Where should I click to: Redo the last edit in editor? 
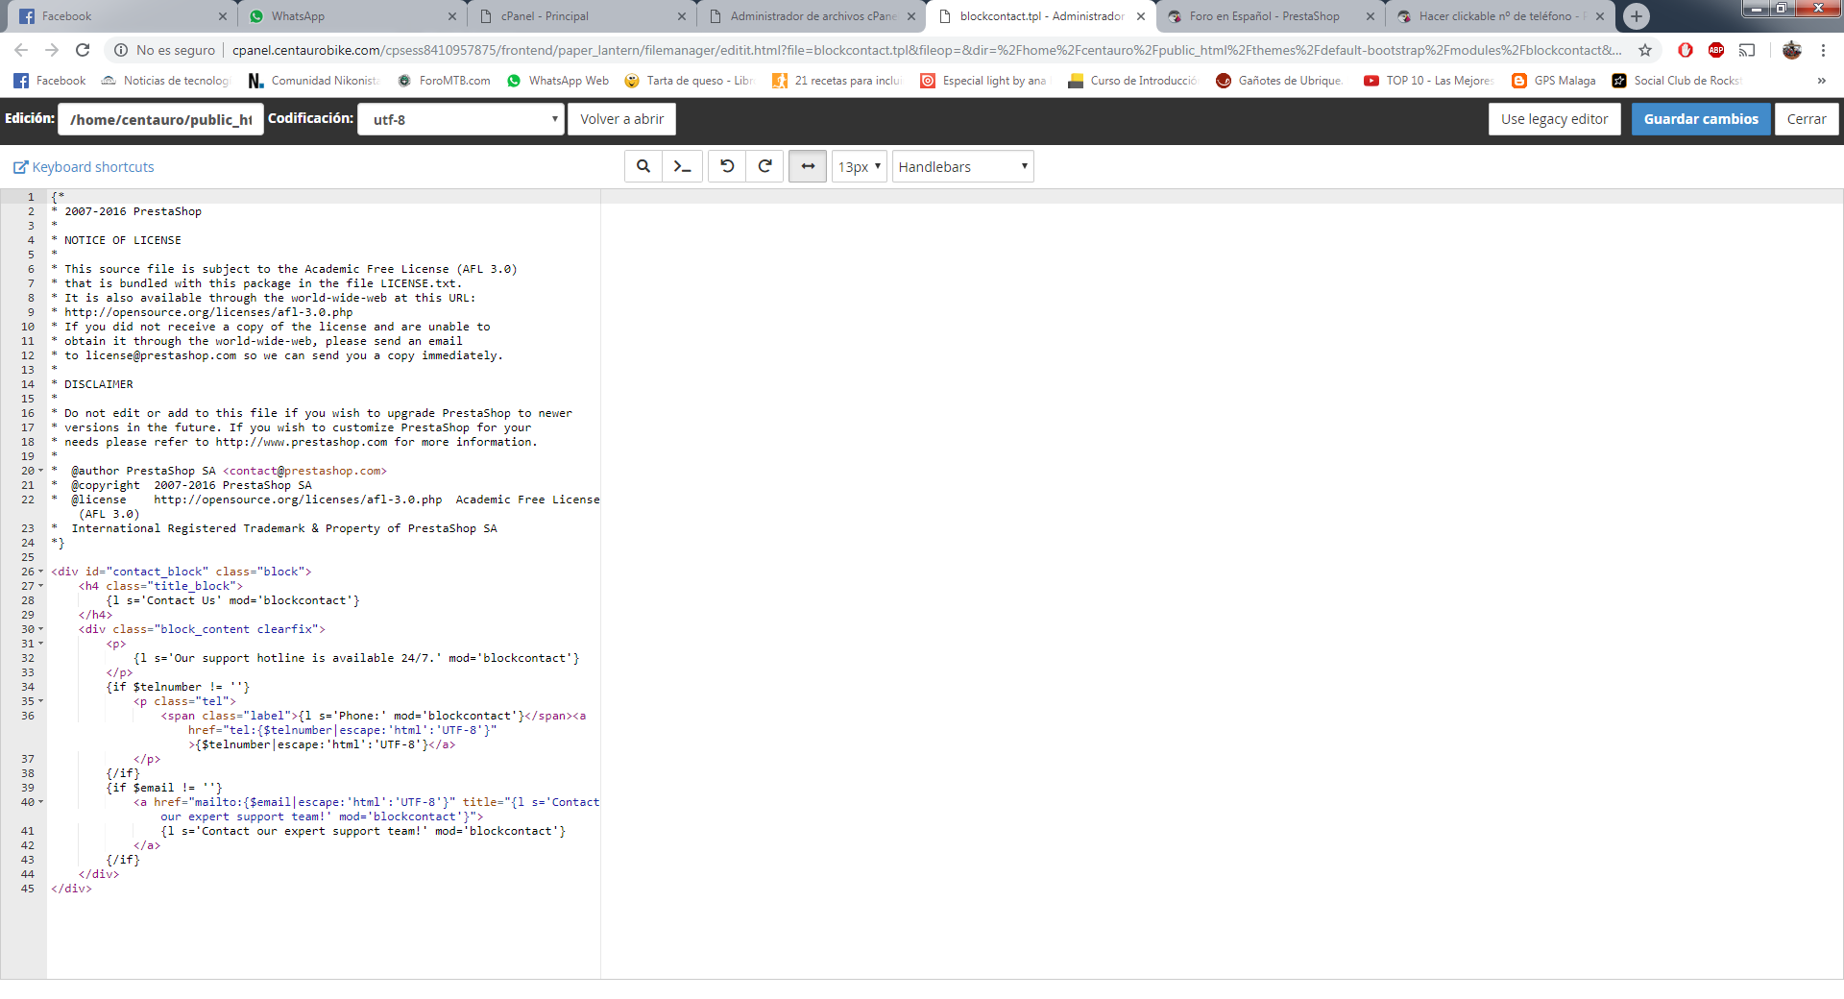pyautogui.click(x=765, y=166)
